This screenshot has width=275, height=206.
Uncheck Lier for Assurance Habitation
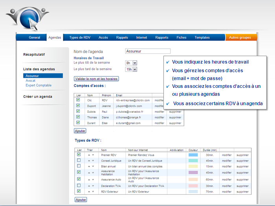pyautogui.click(x=79, y=172)
